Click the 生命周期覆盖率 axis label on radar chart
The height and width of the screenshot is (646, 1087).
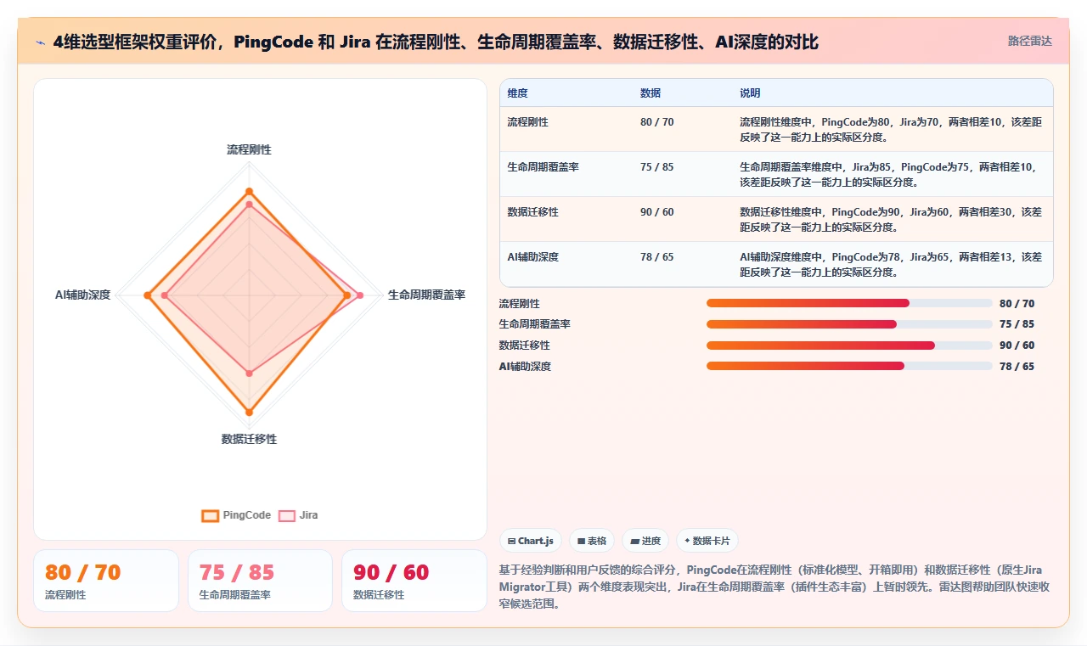click(426, 295)
